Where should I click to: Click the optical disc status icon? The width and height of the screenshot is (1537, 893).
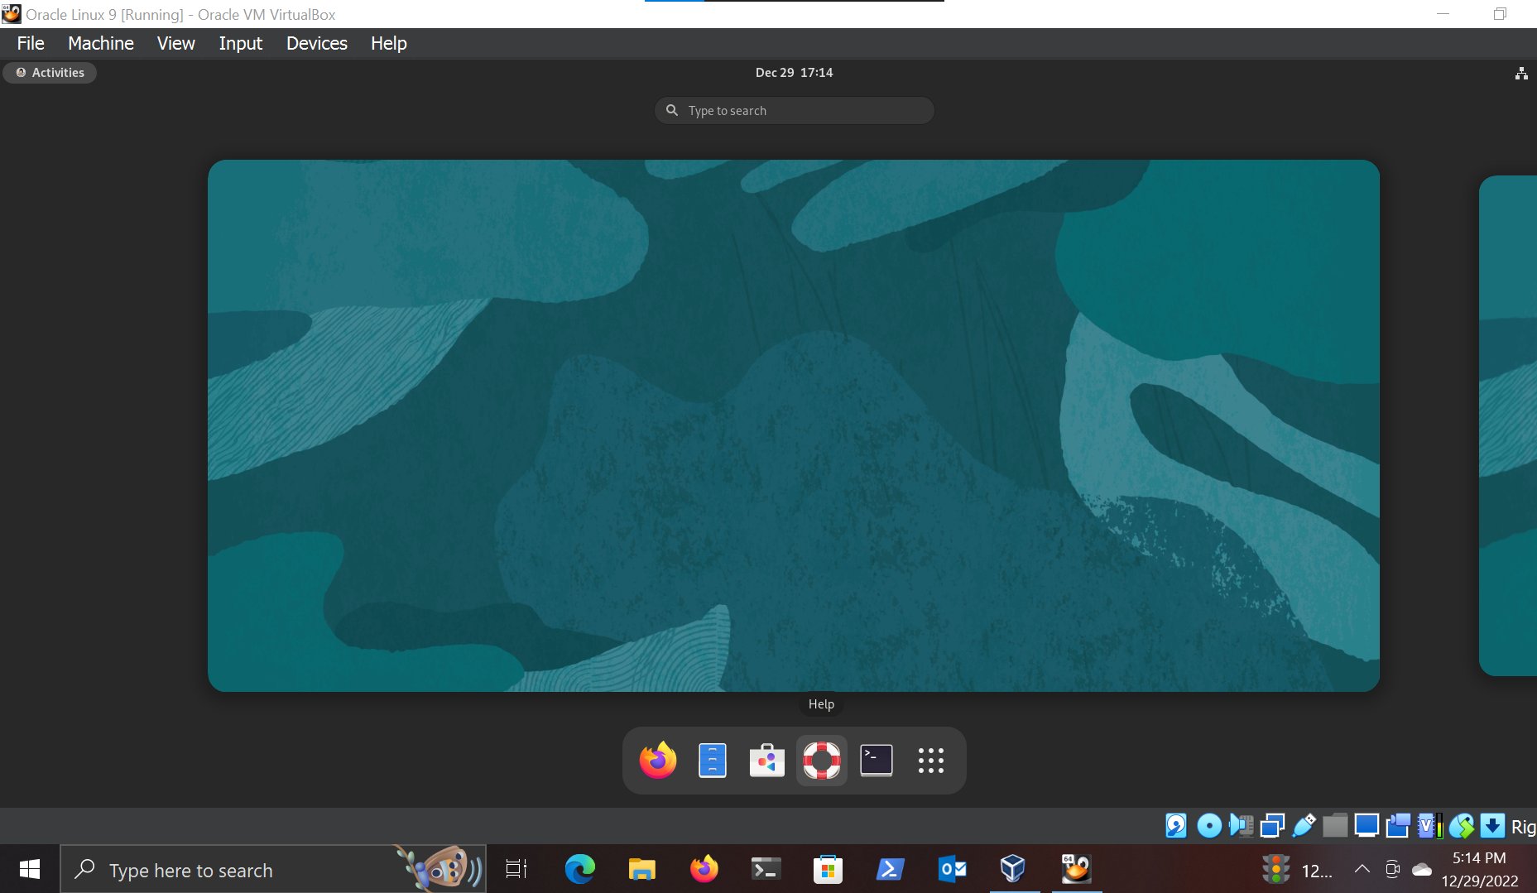coord(1209,825)
